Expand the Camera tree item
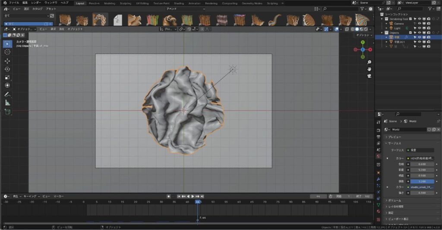Viewport: 442px width, 230px height. coord(386,24)
